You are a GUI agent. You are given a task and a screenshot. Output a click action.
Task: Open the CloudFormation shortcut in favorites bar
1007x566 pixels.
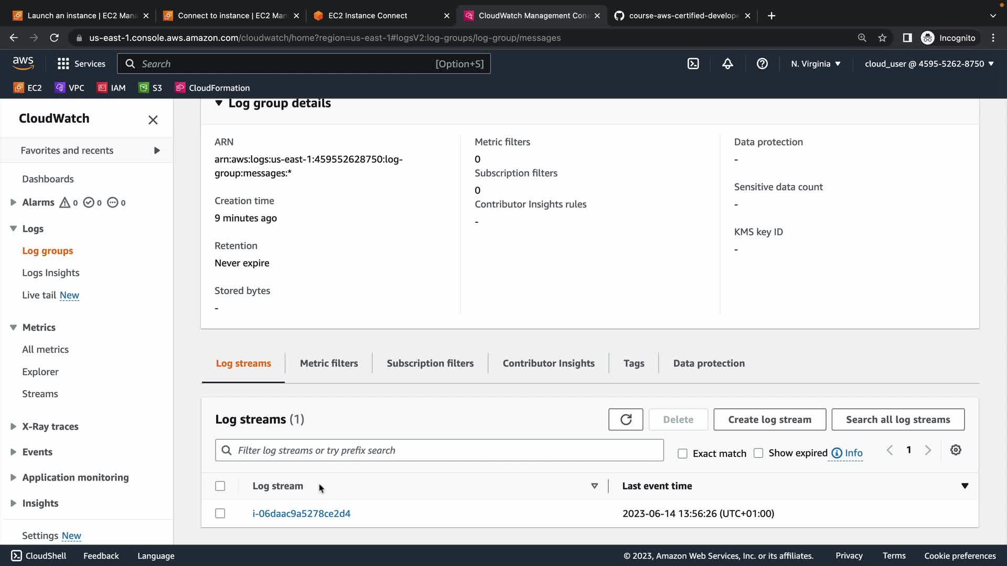212,88
